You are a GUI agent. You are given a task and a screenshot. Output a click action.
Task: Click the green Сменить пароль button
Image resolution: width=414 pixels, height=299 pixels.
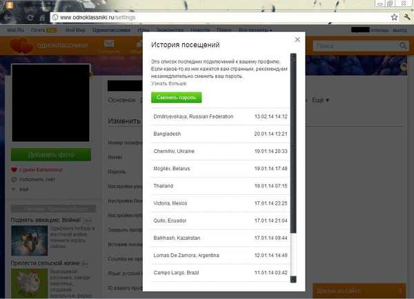[177, 97]
